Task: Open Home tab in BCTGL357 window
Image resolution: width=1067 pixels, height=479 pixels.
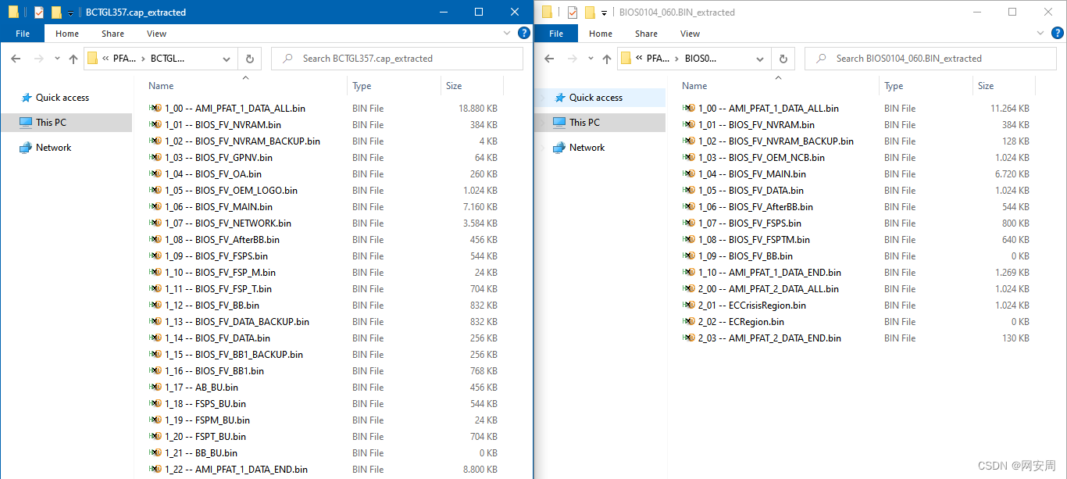Action: tap(67, 34)
